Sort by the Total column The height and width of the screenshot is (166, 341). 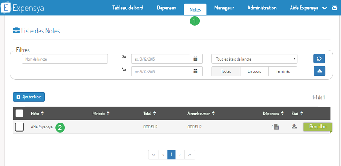(x=149, y=113)
